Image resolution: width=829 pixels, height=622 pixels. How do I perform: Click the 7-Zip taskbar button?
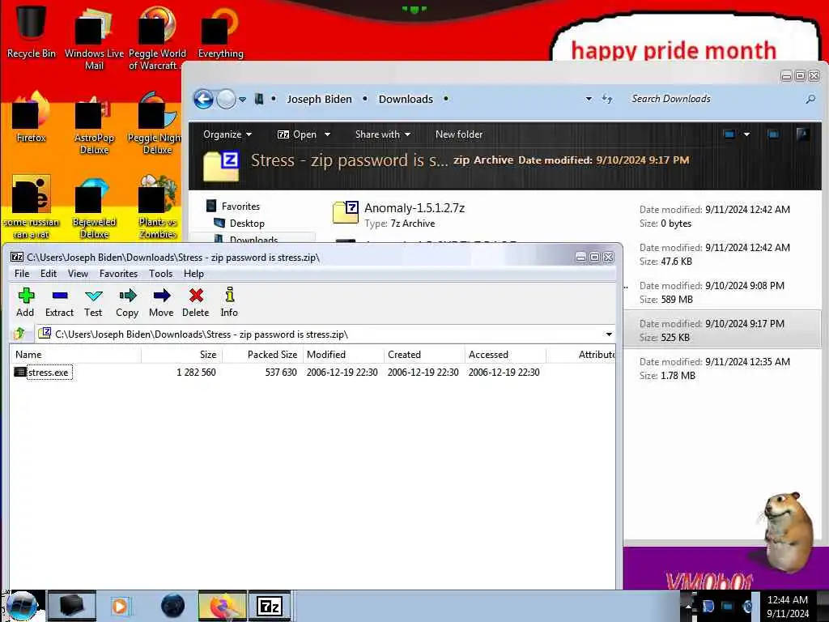(x=270, y=606)
